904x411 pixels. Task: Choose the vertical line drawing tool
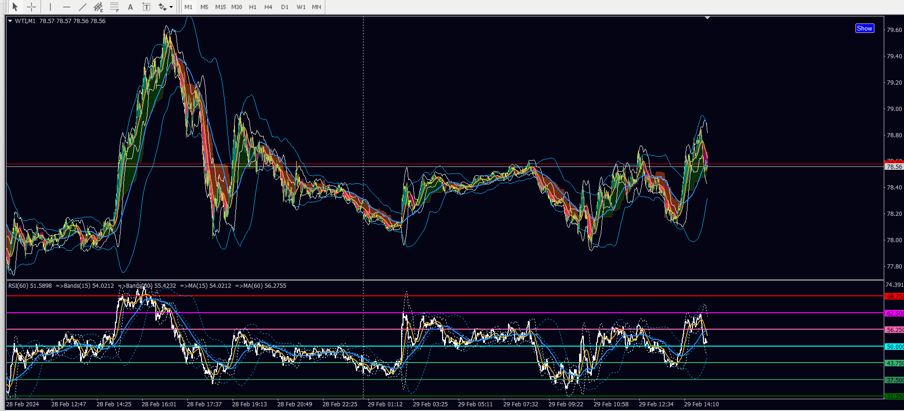click(50, 7)
